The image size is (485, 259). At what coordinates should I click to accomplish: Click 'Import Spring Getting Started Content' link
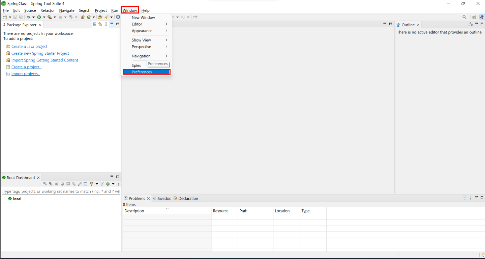point(45,60)
